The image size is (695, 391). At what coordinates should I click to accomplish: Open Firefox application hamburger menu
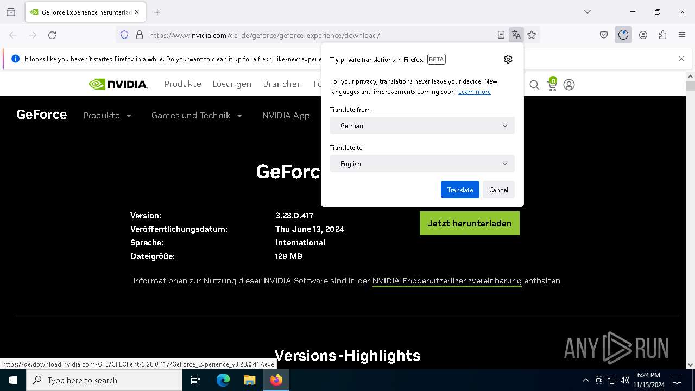click(682, 35)
